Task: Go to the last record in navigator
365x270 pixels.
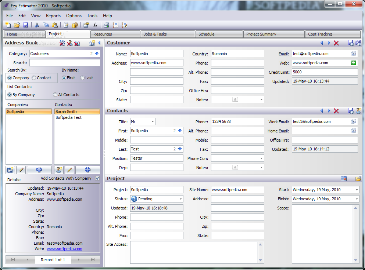Action: (93, 260)
